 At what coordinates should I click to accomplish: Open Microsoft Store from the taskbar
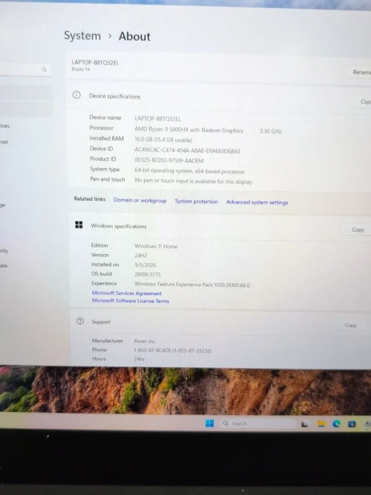point(352,424)
